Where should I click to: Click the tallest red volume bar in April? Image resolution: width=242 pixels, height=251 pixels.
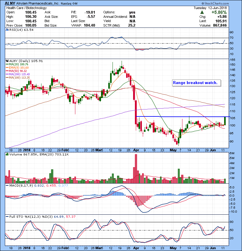point(136,168)
